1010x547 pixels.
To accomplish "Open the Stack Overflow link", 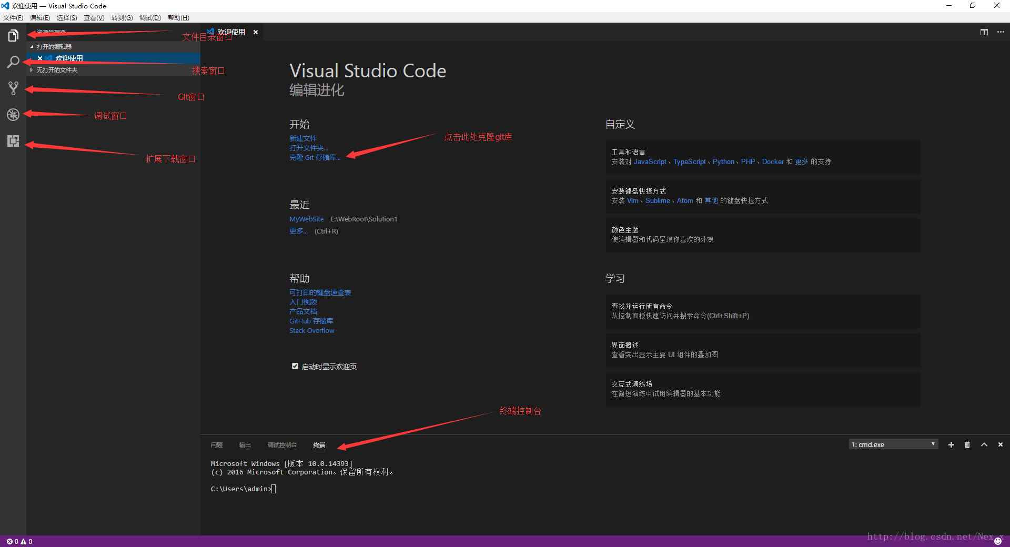I will pos(312,330).
